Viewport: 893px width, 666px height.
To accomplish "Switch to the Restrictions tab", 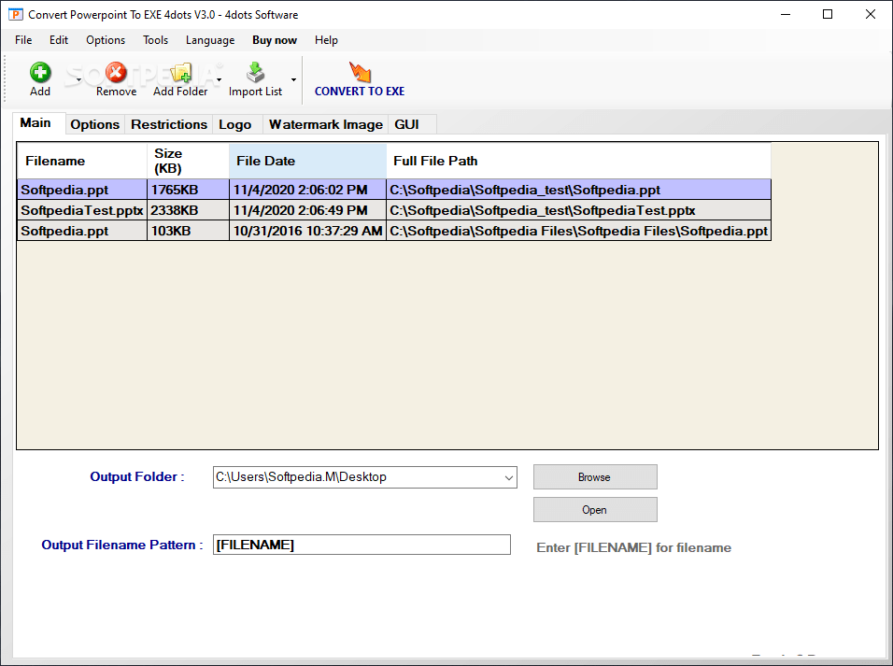I will pyautogui.click(x=169, y=124).
